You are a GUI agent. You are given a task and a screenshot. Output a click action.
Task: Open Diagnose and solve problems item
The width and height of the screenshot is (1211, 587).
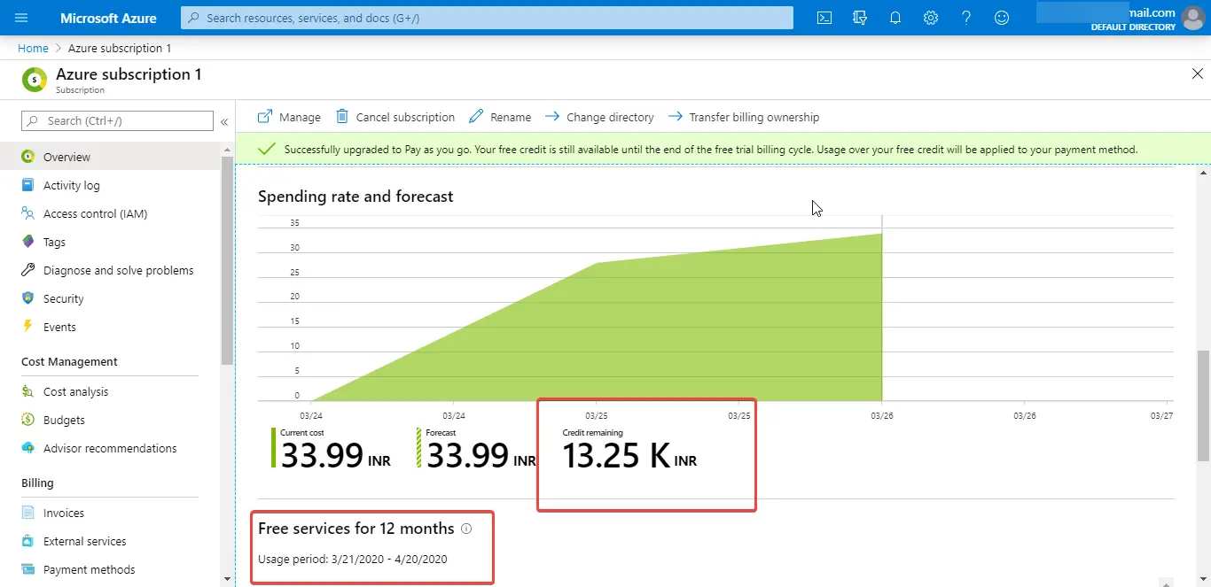pyautogui.click(x=110, y=270)
